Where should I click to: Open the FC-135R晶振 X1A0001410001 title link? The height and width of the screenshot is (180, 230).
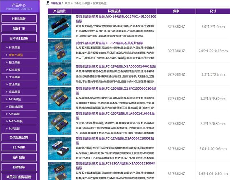(x=115, y=116)
